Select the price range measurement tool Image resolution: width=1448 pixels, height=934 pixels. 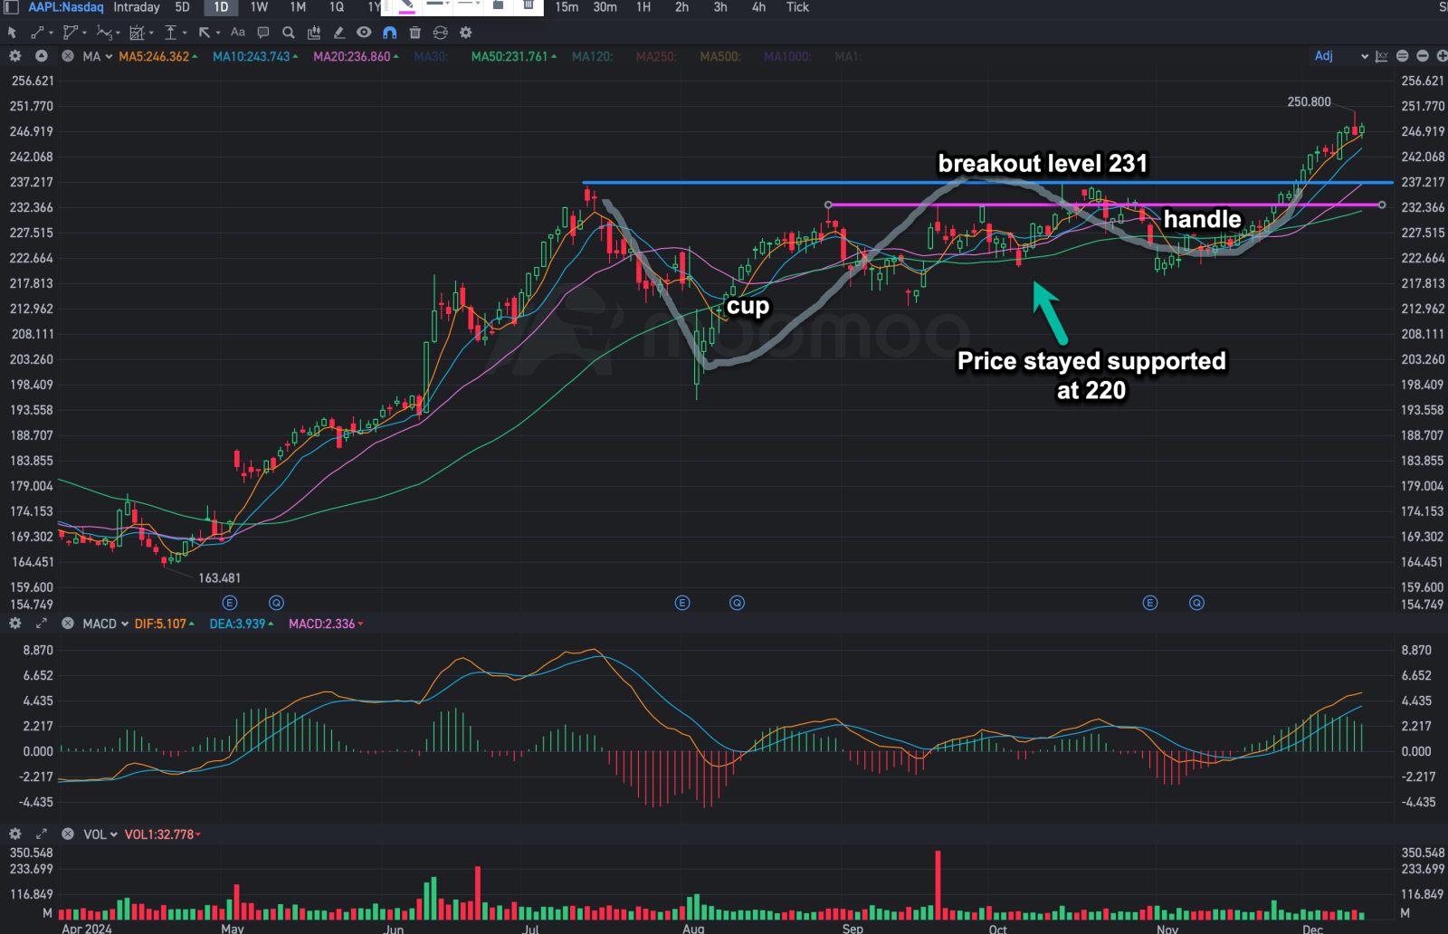tap(170, 33)
